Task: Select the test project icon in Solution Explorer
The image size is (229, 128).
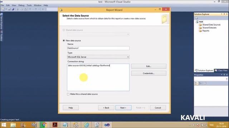Action: [197, 22]
